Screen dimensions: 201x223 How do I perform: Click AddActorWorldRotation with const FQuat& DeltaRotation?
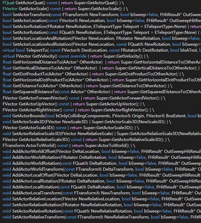click(x=36, y=163)
